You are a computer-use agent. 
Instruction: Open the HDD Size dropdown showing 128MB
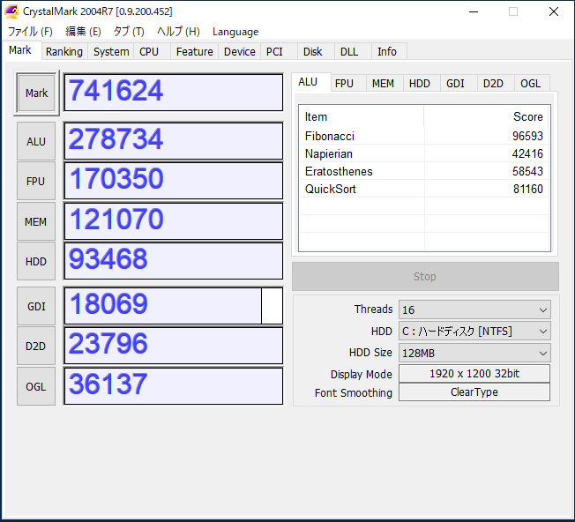tap(474, 353)
